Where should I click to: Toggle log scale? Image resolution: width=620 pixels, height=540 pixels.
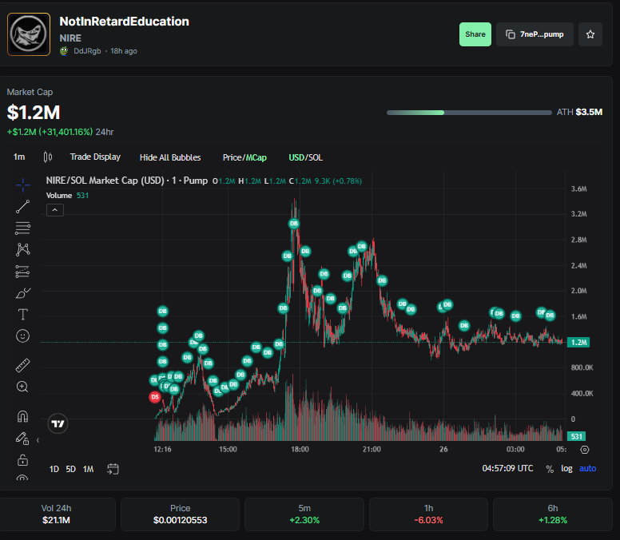coord(566,468)
